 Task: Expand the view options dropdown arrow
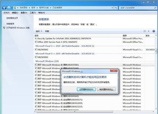pos(149,31)
